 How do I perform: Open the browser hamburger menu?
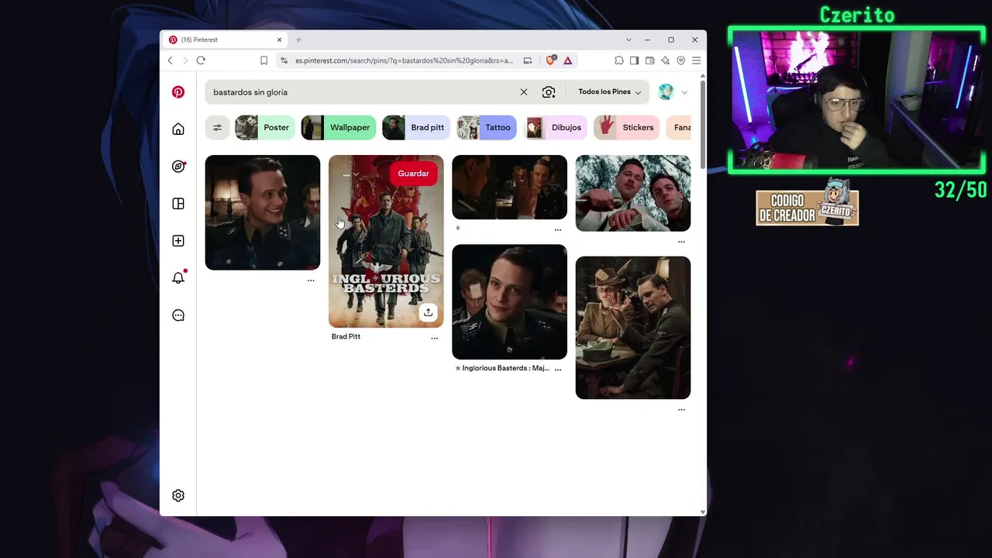[696, 60]
